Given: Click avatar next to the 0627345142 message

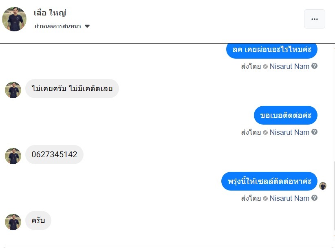Looking at the screenshot, I should point(13,156).
